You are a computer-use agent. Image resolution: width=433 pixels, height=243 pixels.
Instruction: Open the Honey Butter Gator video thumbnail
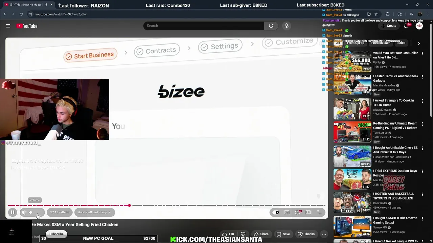[x=352, y=179]
